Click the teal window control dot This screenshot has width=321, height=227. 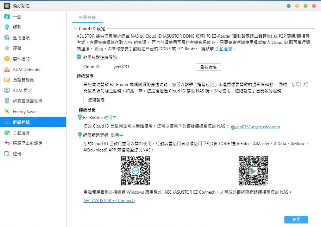(289, 6)
